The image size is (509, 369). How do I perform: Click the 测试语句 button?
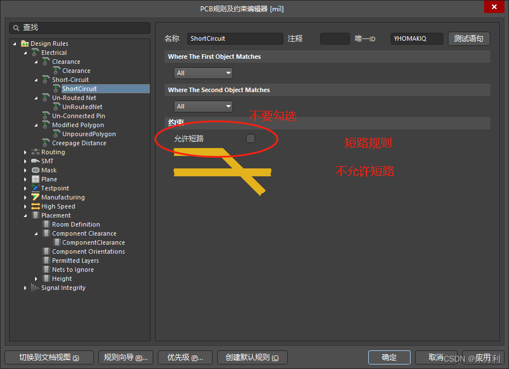pyautogui.click(x=469, y=38)
